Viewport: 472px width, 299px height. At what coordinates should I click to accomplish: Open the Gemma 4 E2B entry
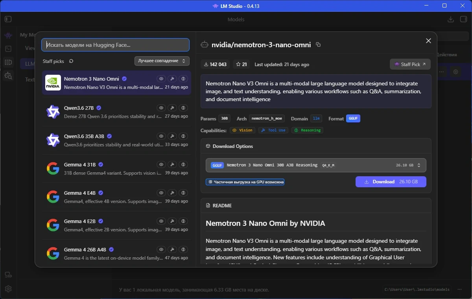click(116, 225)
